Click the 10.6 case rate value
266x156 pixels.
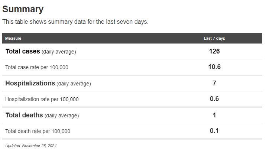tap(214, 67)
